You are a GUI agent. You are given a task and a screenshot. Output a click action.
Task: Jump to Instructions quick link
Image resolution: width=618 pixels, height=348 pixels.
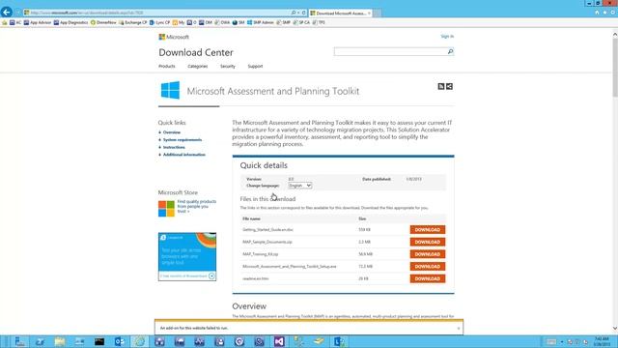[174, 147]
